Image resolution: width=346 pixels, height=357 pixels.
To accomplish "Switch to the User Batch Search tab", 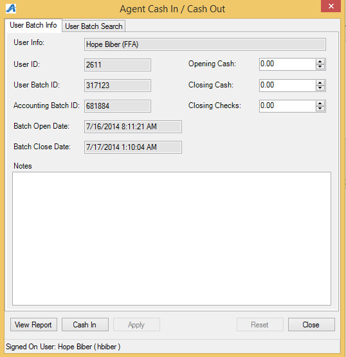I will tap(93, 26).
